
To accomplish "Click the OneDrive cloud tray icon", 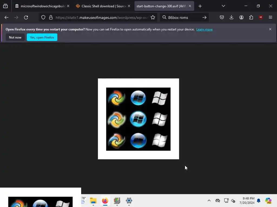I will pyautogui.click(x=218, y=201).
